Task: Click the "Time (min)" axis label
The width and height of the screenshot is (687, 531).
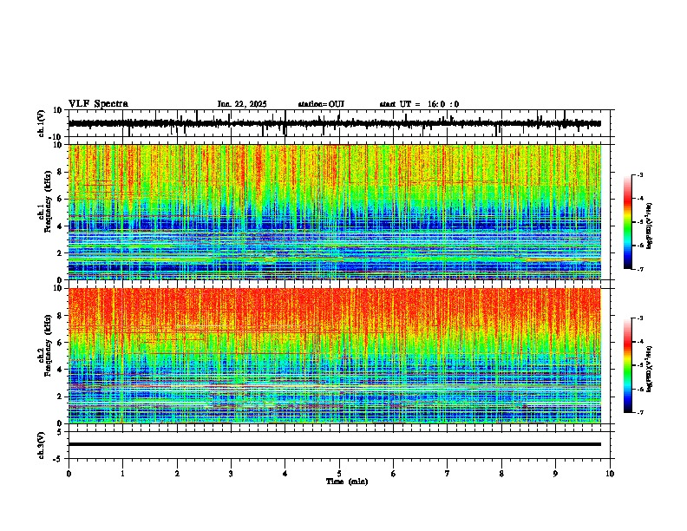Action: click(x=347, y=482)
